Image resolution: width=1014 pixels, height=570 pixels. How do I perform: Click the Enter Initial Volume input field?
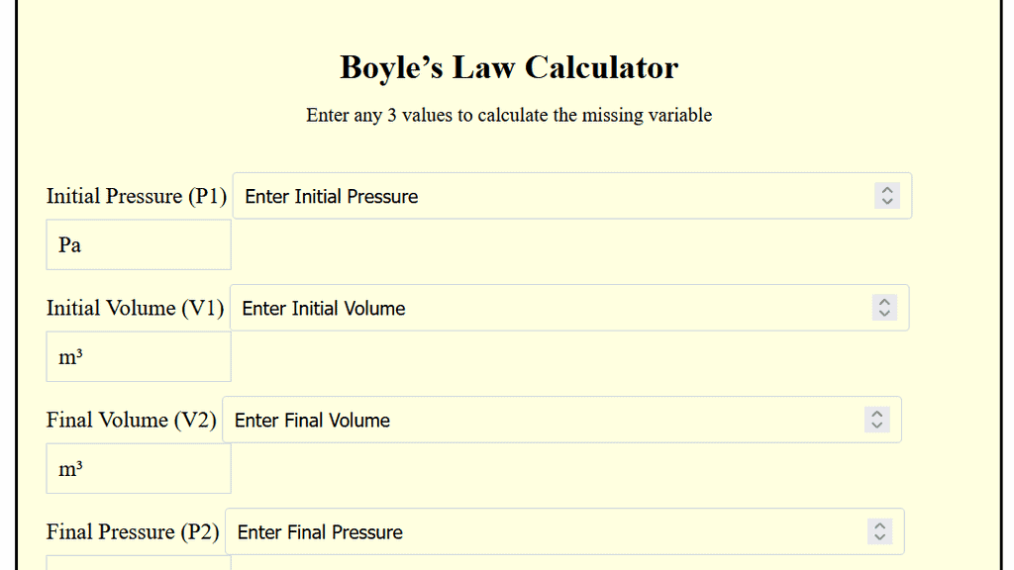[x=545, y=308]
